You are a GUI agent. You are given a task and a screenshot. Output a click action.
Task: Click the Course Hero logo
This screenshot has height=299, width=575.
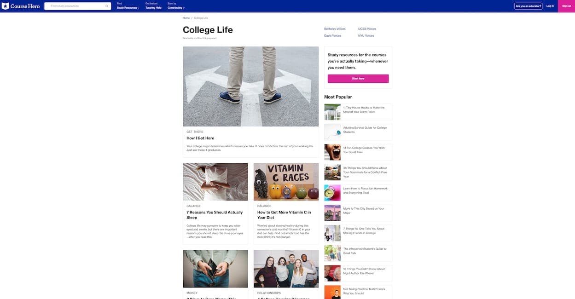pyautogui.click(x=21, y=6)
